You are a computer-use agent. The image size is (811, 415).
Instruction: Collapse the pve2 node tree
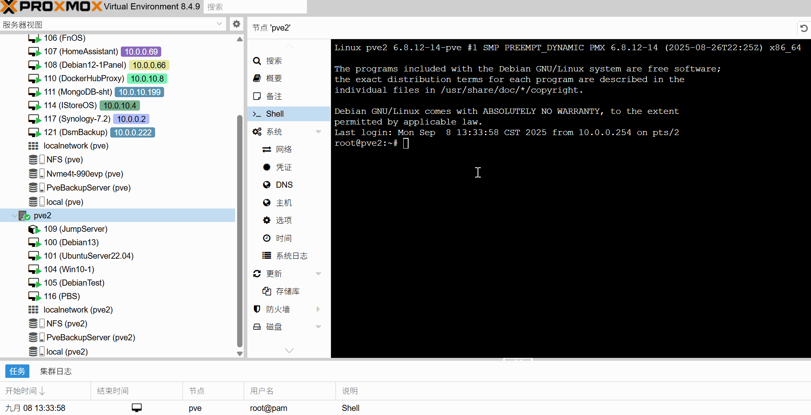pos(14,215)
